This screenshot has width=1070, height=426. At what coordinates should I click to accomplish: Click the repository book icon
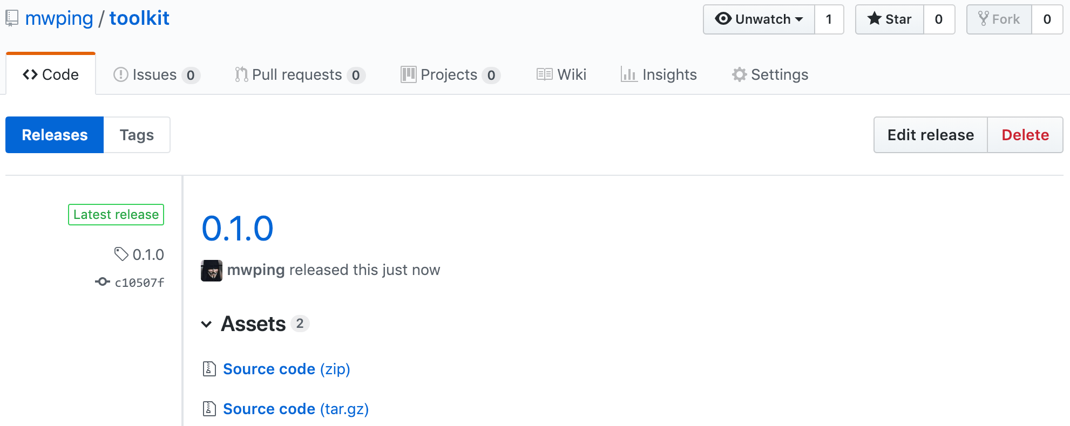[x=12, y=19]
